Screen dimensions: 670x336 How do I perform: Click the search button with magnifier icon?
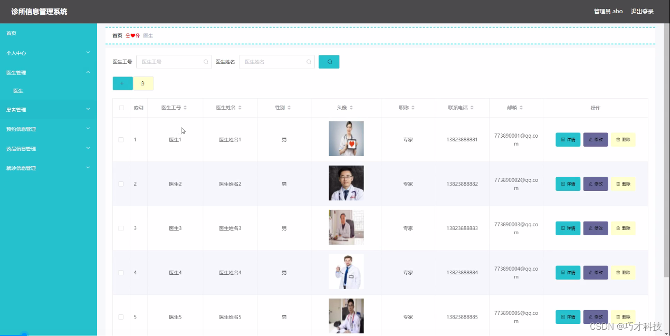click(329, 62)
